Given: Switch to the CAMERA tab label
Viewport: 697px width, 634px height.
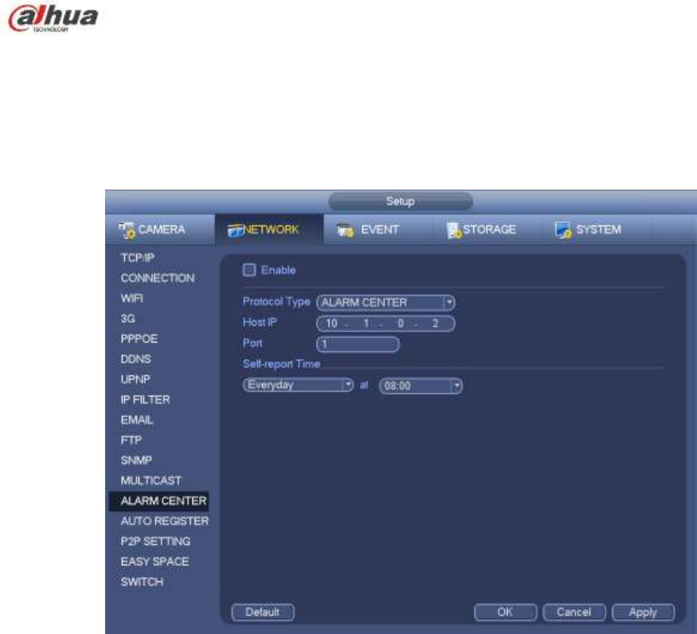Looking at the screenshot, I should 162,229.
